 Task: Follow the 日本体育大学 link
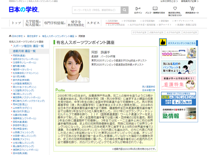tap(148, 90)
